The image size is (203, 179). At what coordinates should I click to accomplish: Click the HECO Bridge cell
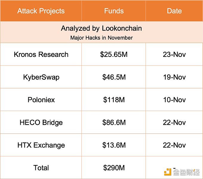41,122
